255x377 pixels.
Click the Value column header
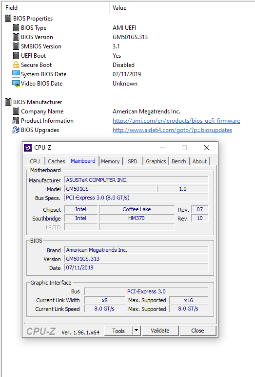pyautogui.click(x=119, y=8)
